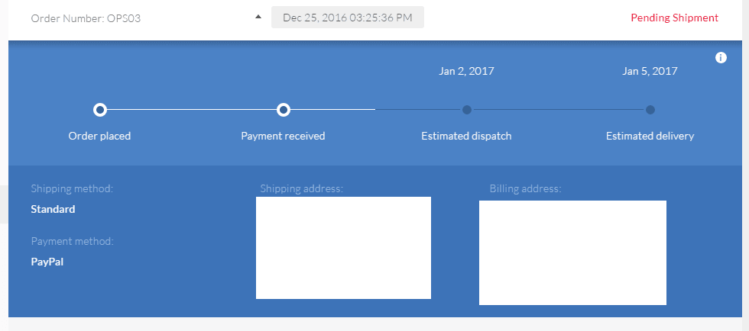This screenshot has height=331, width=749.
Task: Click the info icon in the tracking panel
Action: coord(721,58)
